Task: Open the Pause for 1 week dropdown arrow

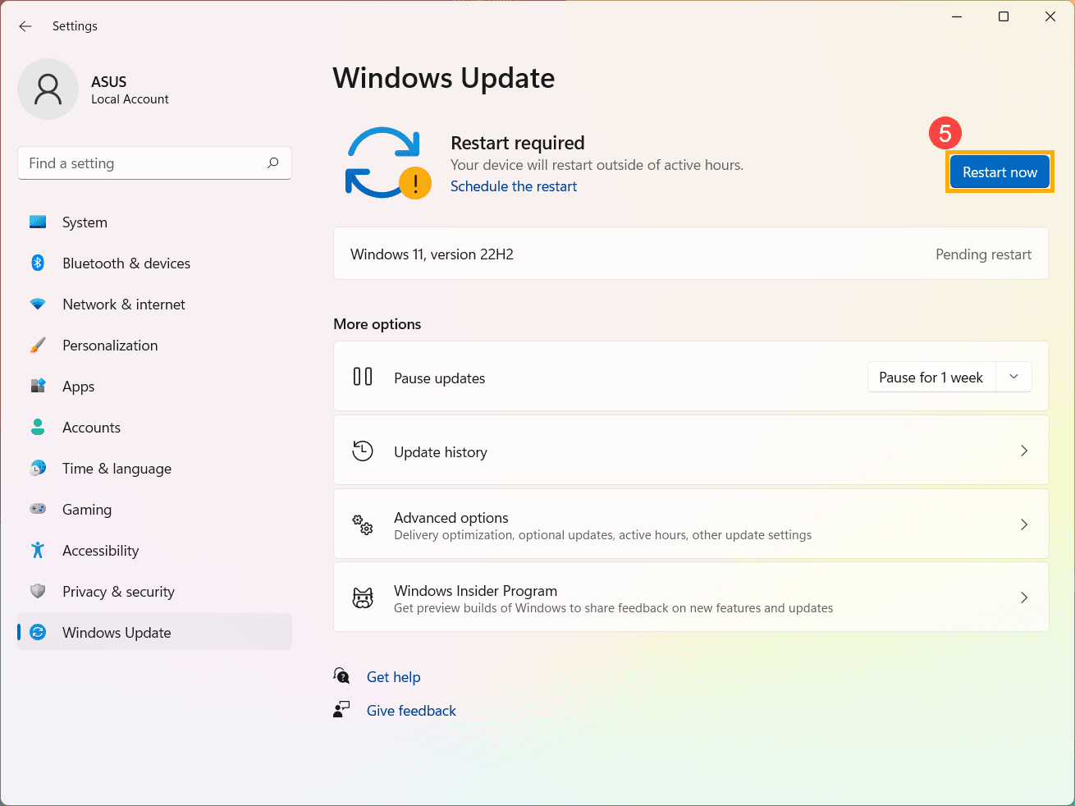Action: [x=1013, y=377]
